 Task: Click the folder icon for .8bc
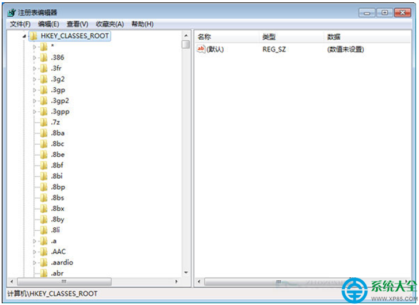[44, 144]
